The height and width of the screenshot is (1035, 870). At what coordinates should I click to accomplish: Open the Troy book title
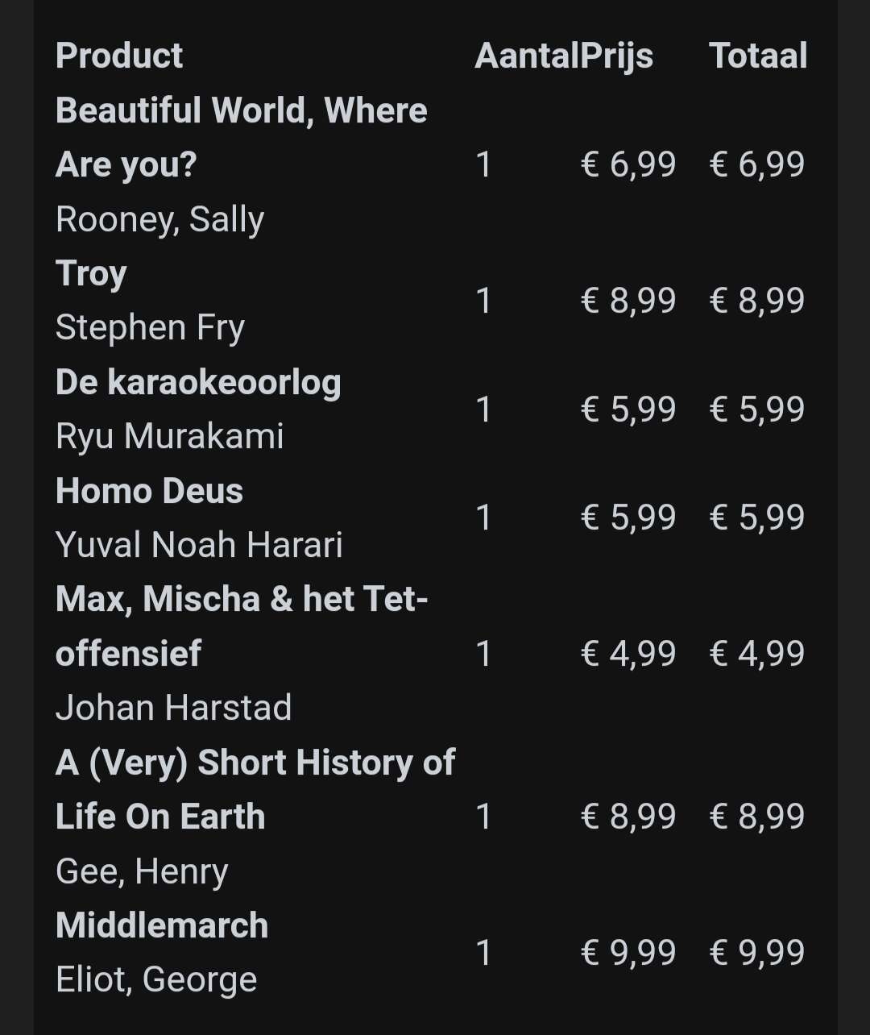(x=91, y=273)
